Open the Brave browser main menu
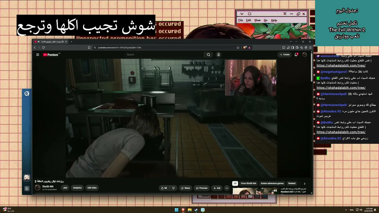Screen dimensions: 379x213 (310, 48)
